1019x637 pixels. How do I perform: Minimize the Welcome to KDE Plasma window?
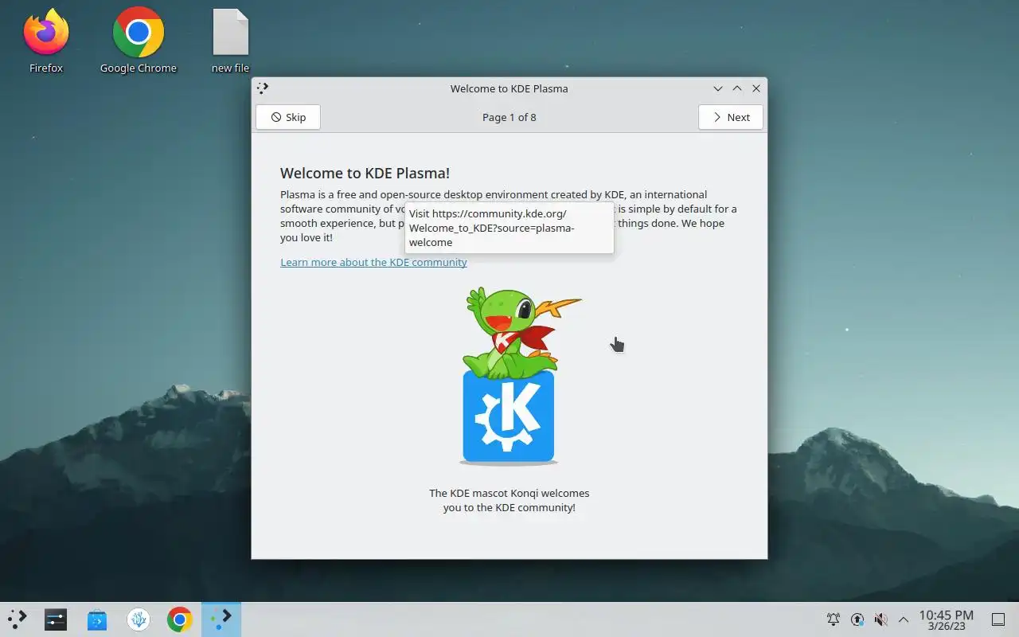click(718, 88)
